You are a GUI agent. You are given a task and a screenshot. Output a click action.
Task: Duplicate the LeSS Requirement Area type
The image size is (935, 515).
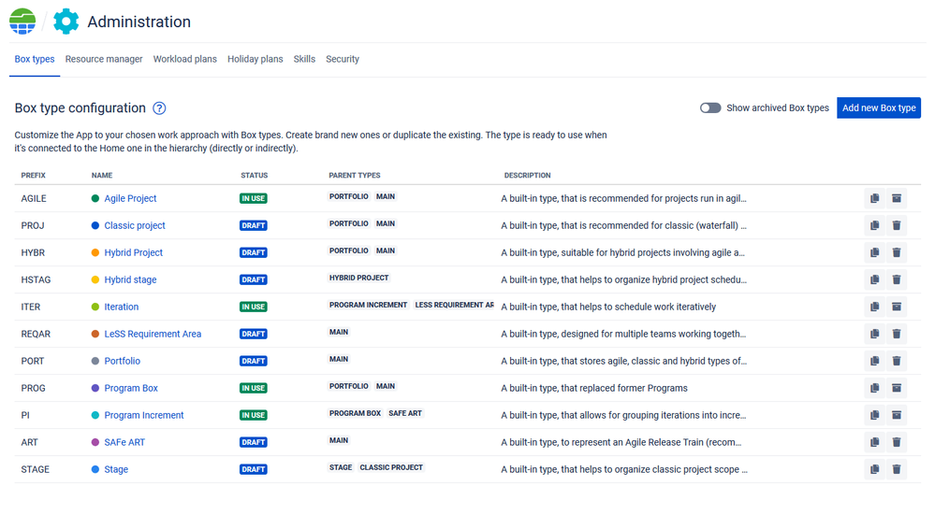click(x=874, y=334)
